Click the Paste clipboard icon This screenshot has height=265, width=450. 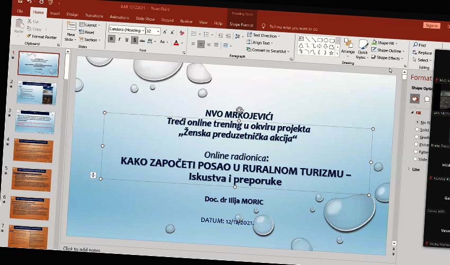[x=19, y=23]
